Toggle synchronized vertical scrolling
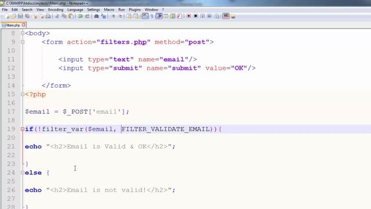The width and height of the screenshot is (371, 209). (129, 16)
